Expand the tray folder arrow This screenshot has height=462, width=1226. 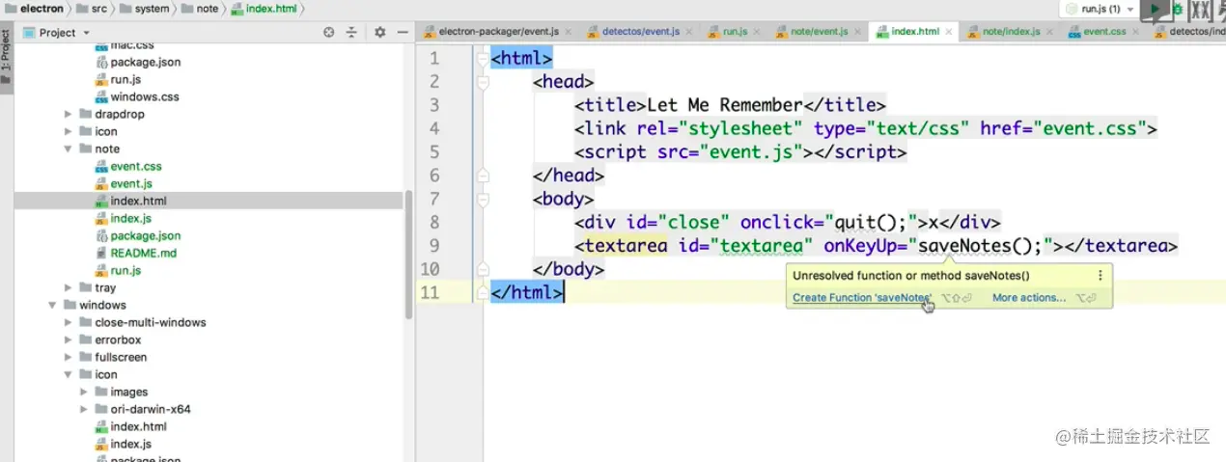coord(69,287)
